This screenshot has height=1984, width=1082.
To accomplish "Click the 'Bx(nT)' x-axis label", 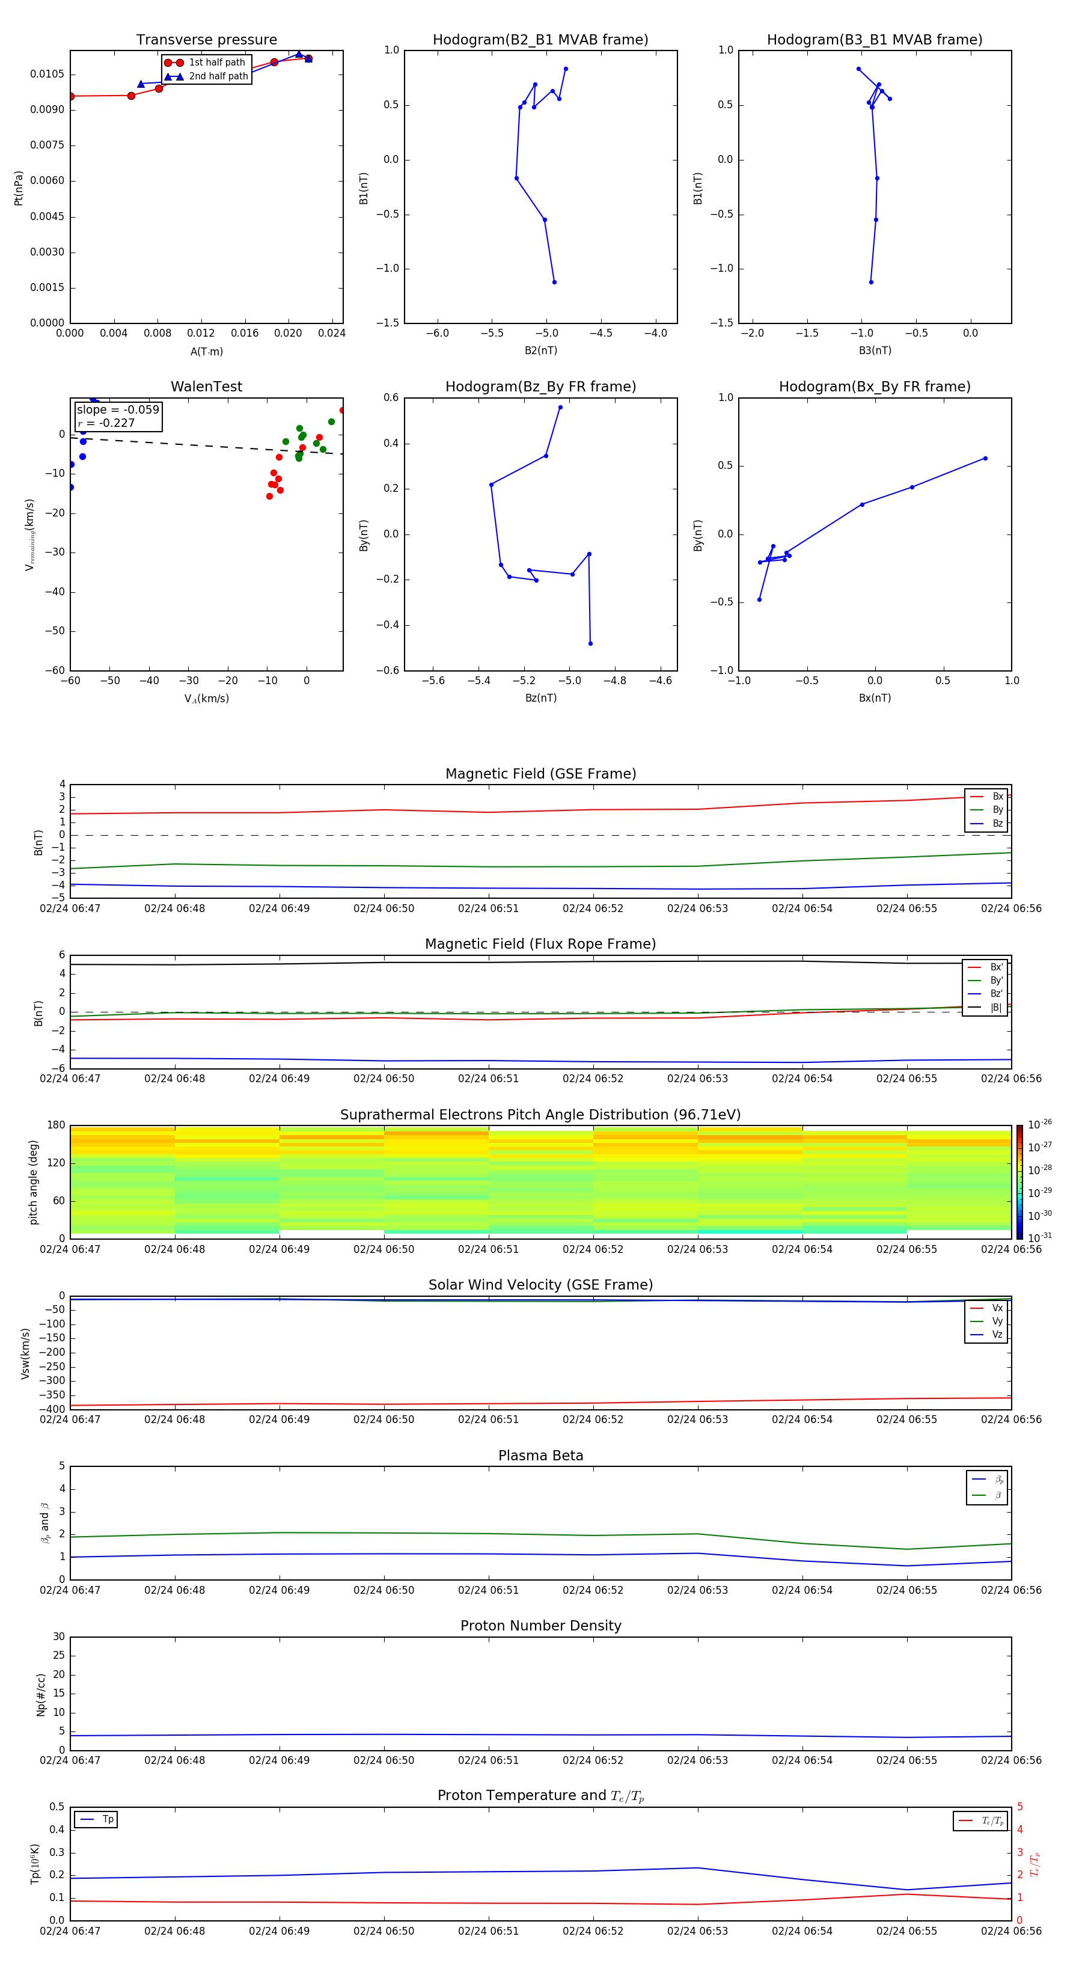I will point(875,698).
